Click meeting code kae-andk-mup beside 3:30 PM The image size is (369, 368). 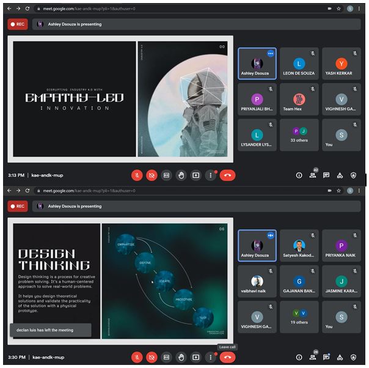pos(48,358)
